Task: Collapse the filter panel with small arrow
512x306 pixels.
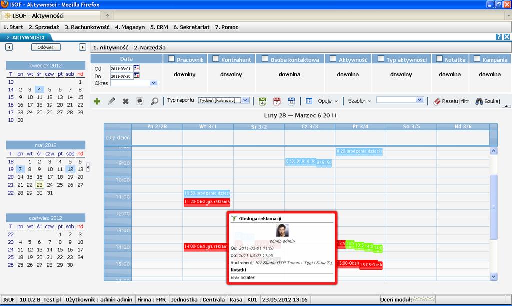Action: point(506,106)
